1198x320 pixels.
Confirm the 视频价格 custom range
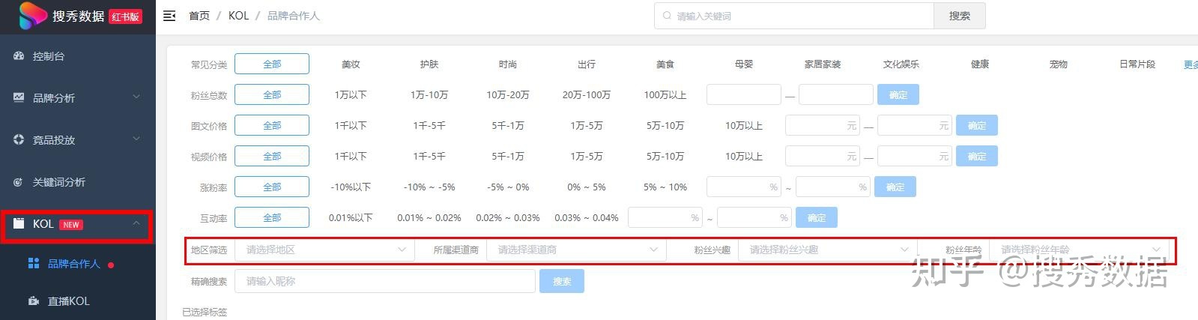(x=976, y=156)
